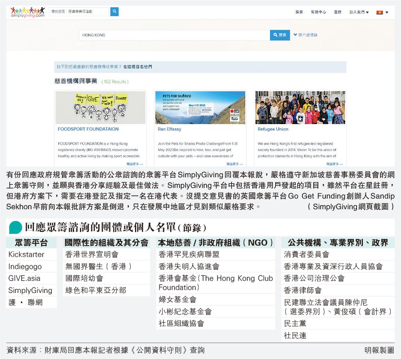
Task: Click the 香港罕見疾病聯盟 cell
Action: (x=216, y=254)
